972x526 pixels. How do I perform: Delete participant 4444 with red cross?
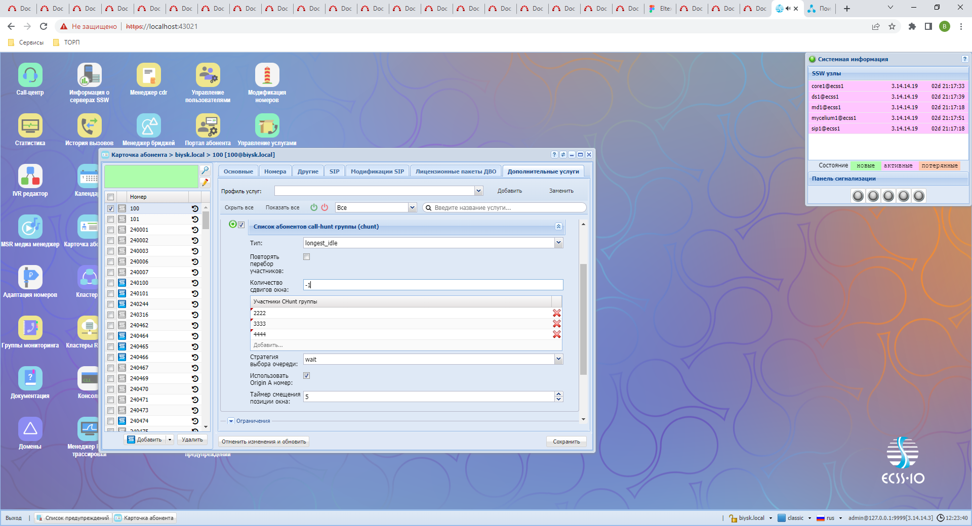[557, 334]
